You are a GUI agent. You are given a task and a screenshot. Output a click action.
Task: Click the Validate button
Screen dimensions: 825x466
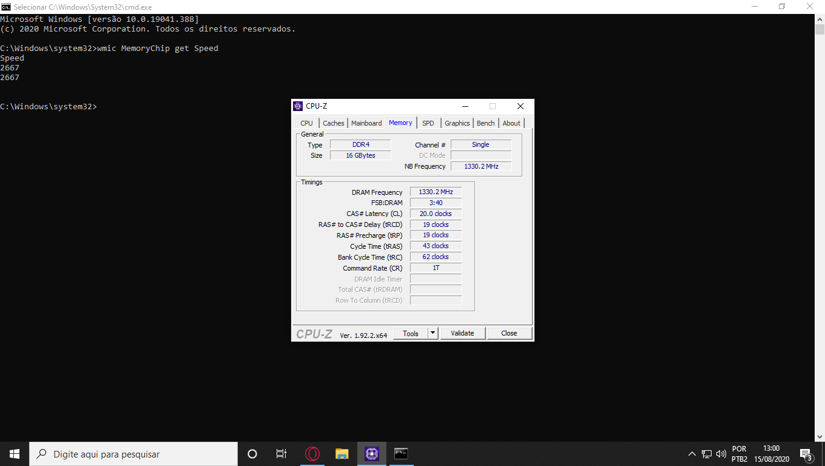coord(462,333)
